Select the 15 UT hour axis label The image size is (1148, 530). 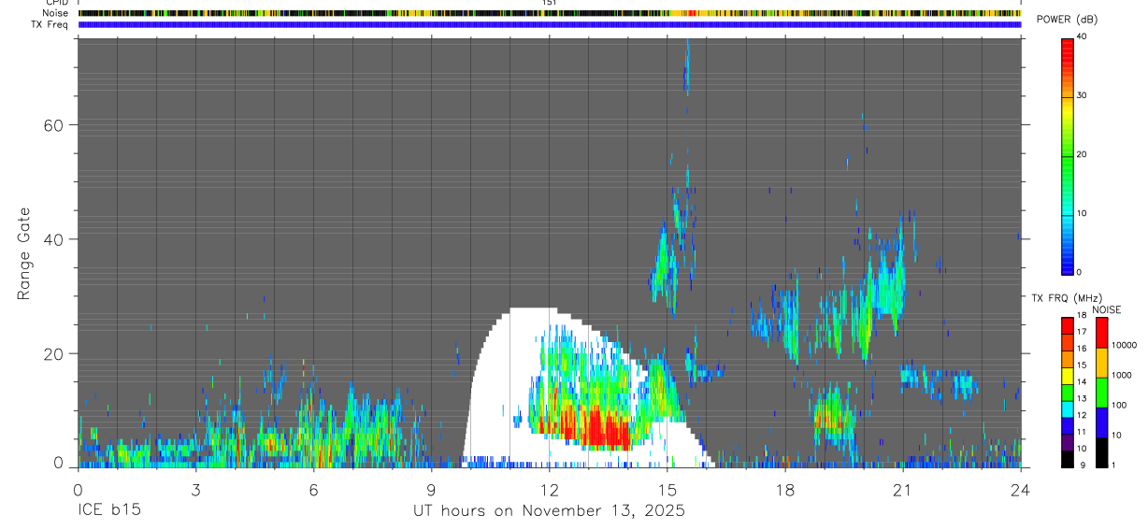point(667,490)
